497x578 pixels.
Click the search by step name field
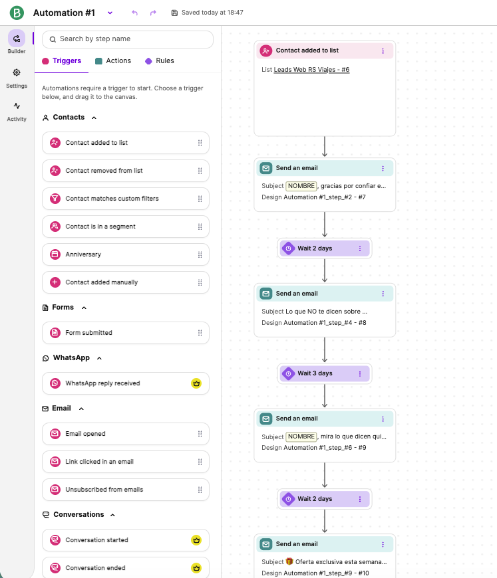[126, 40]
